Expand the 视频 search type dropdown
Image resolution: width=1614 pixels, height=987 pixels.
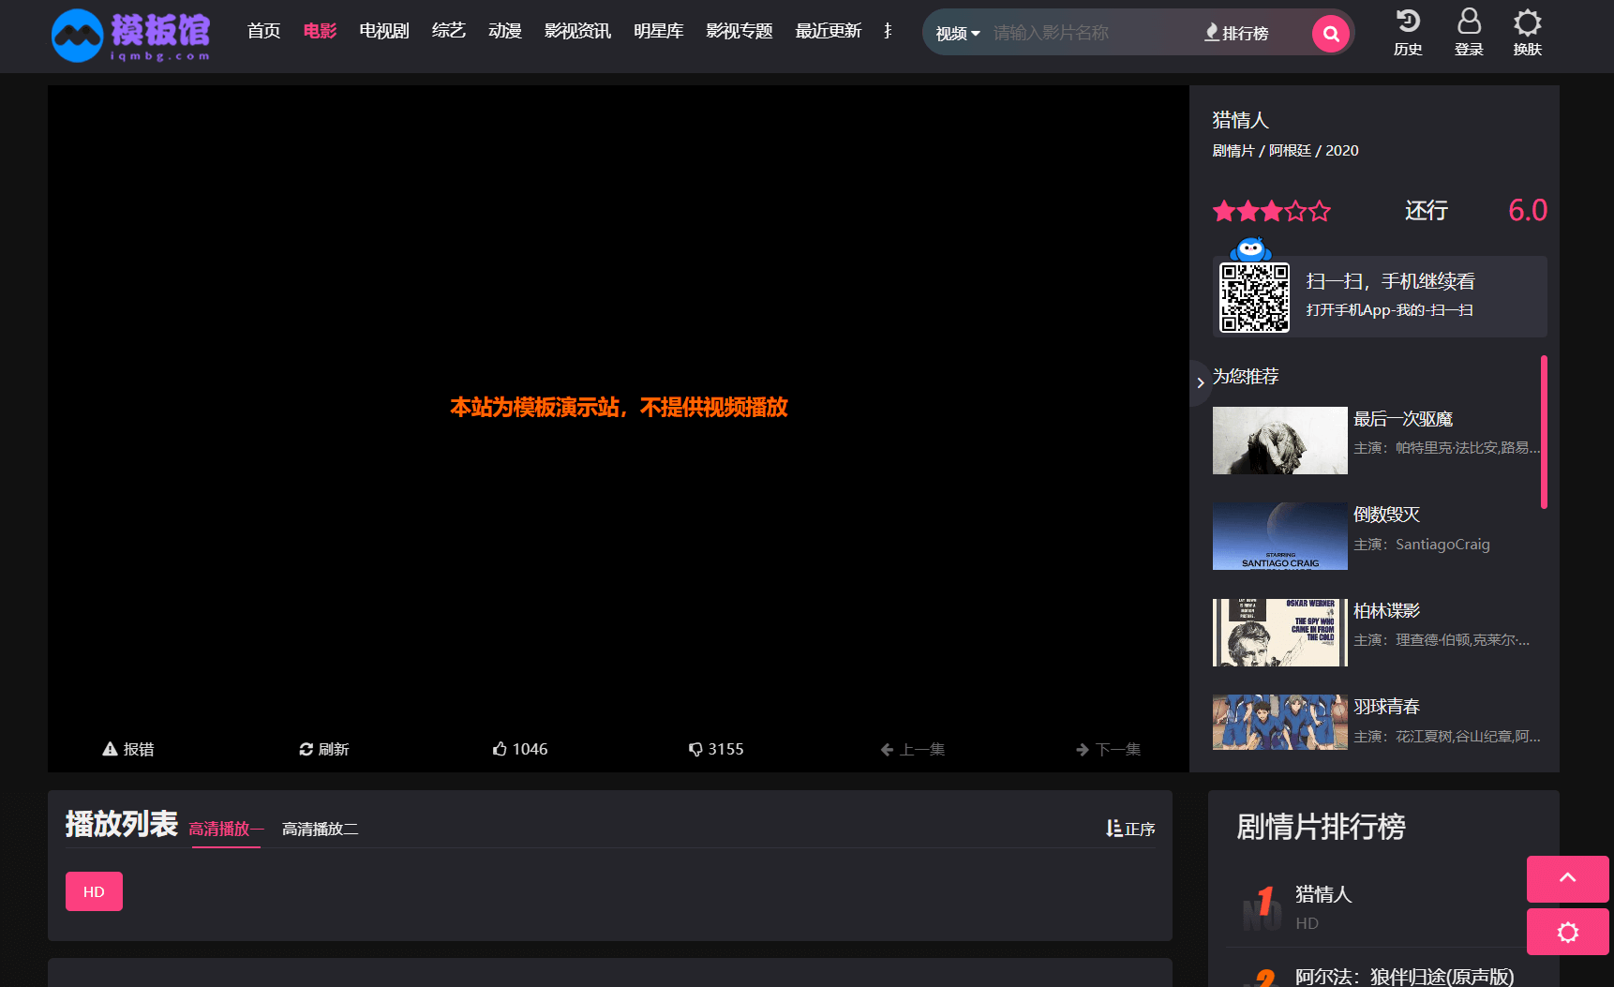coord(957,34)
